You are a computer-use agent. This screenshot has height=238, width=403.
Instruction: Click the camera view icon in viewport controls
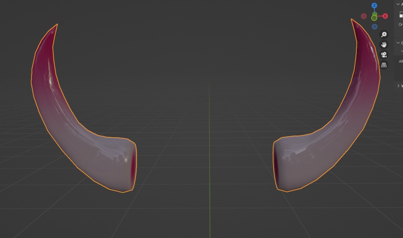pyautogui.click(x=383, y=55)
